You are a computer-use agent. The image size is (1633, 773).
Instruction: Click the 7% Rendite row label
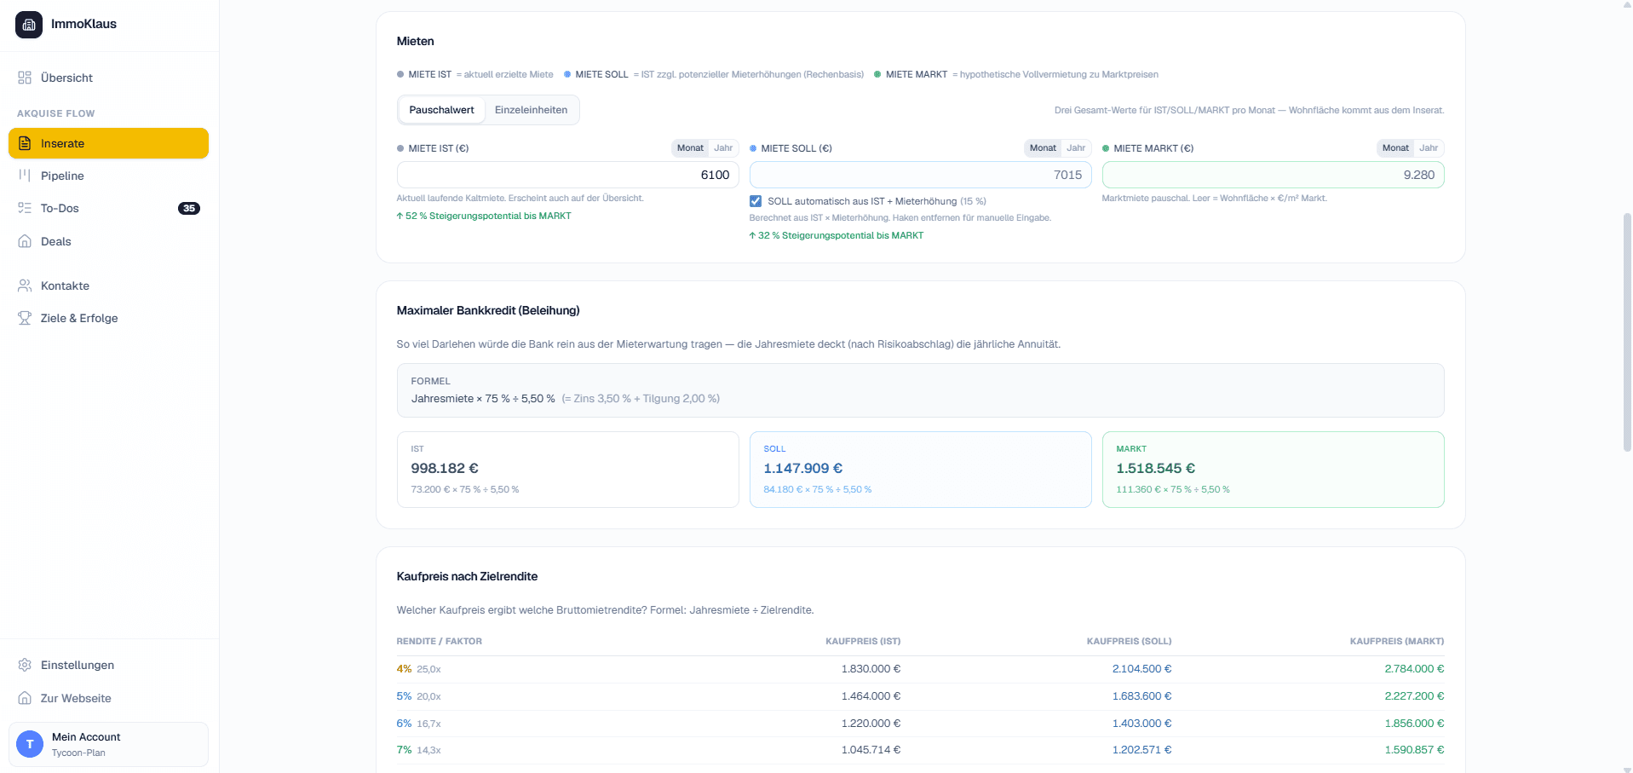click(404, 750)
